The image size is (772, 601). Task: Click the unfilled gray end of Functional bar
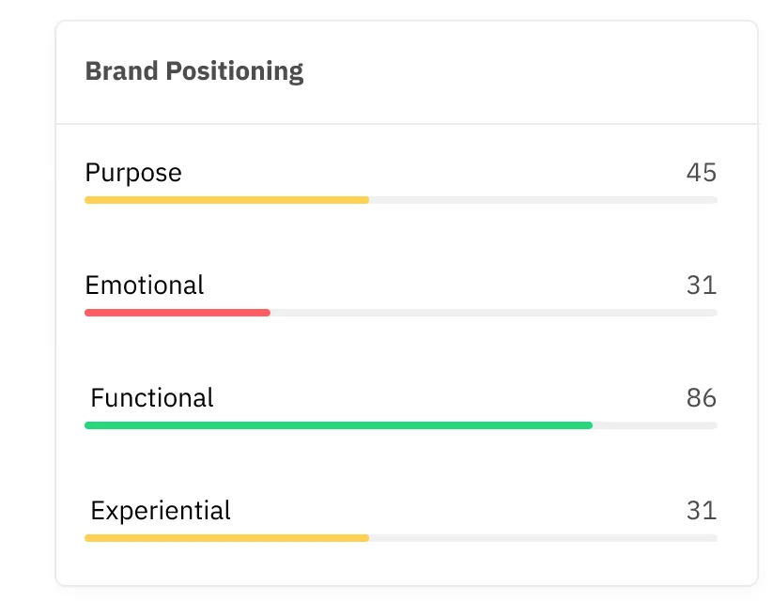point(655,425)
